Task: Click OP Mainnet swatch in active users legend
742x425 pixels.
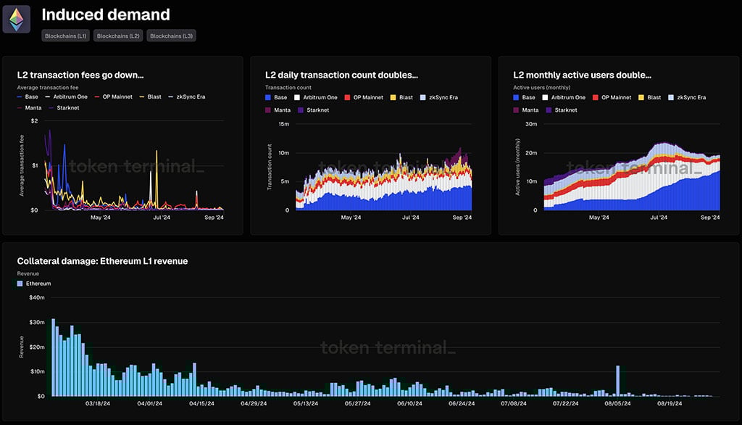Action: [x=596, y=98]
